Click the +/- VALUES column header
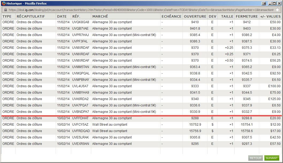This screenshot has width=283, height=163. [270, 16]
